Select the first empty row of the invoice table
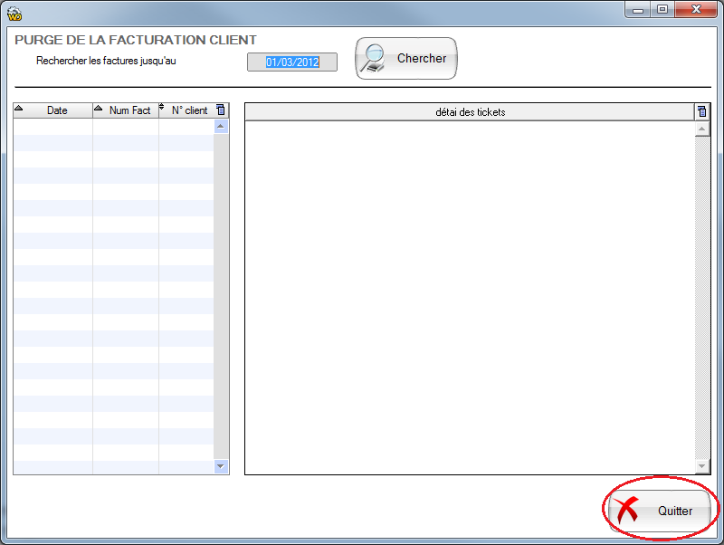Image resolution: width=724 pixels, height=545 pixels. click(x=109, y=127)
